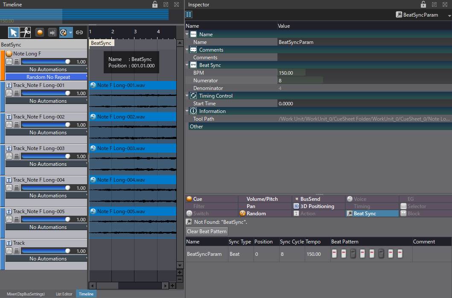Image resolution: width=452 pixels, height=298 pixels.
Task: Enable the sixth beat in Beat Pattern
Action: click(381, 254)
